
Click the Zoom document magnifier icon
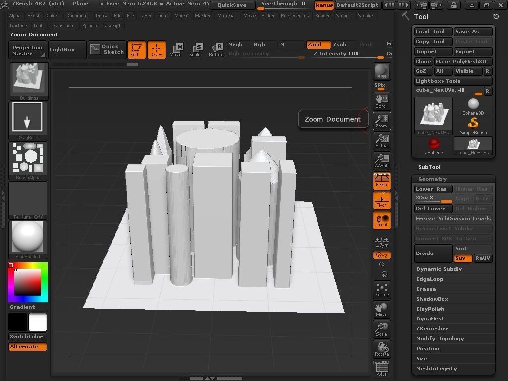[x=381, y=121]
